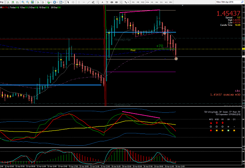Click the circled marker on blue horizontal line
Screen dimensions: 245x168
tap(165, 33)
